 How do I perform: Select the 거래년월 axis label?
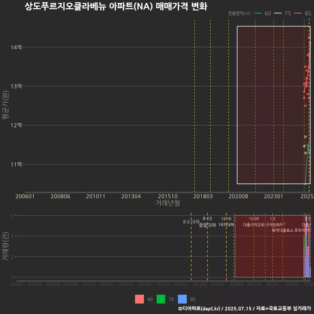click(x=168, y=203)
